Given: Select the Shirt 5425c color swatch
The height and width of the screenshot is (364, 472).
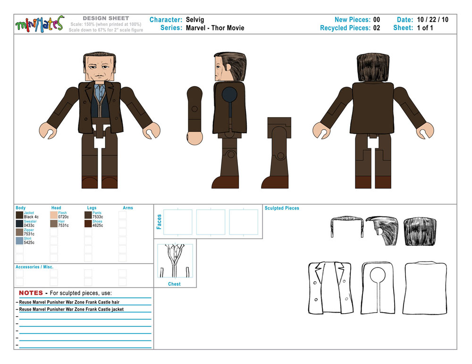Looking at the screenshot, I should (19, 241).
